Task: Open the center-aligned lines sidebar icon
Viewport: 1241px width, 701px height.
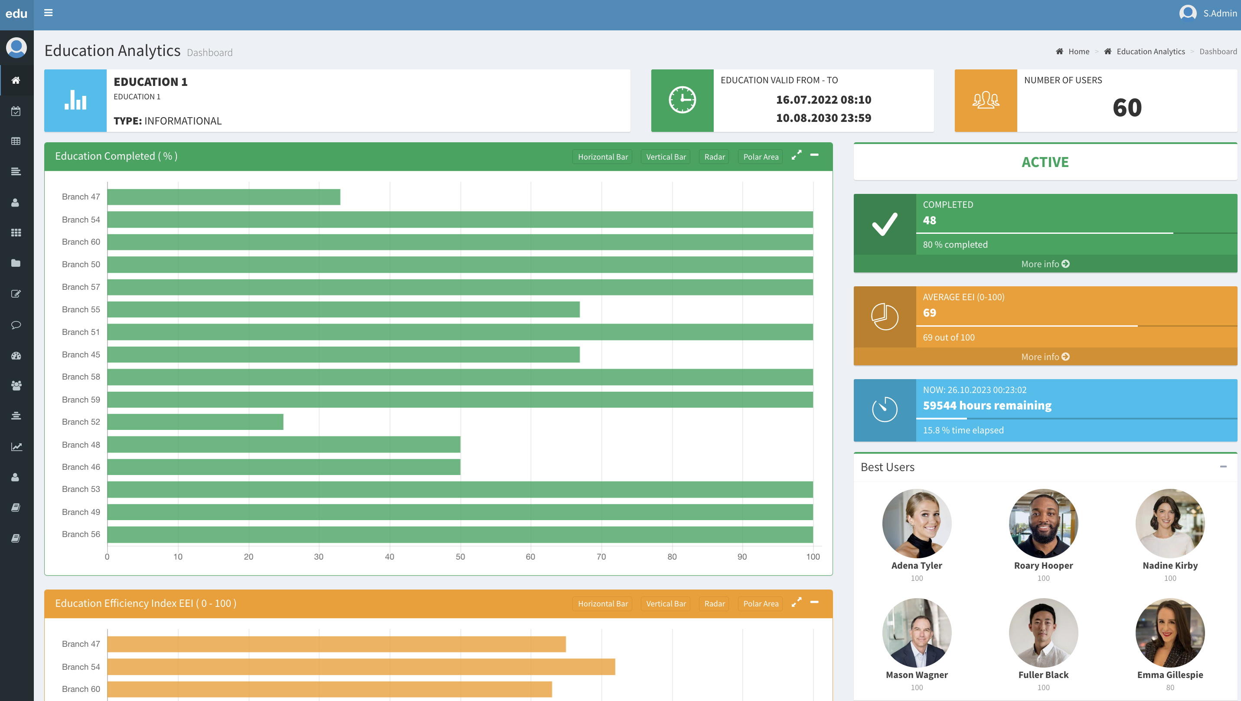Action: pyautogui.click(x=16, y=416)
